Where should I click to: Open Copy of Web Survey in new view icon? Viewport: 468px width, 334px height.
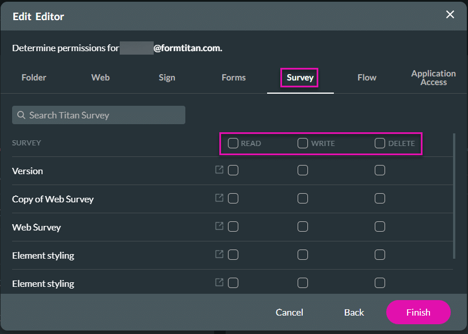[x=219, y=198]
